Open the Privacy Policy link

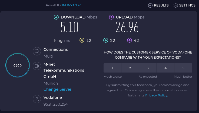point(156,95)
